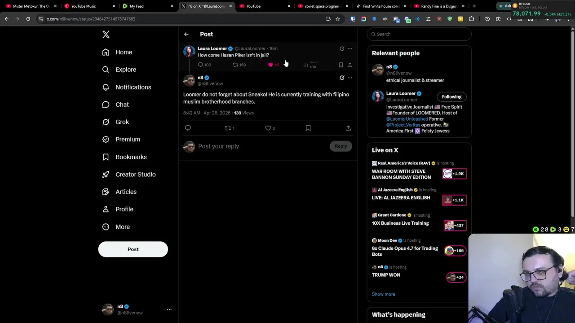Click the X logo in the sidebar
This screenshot has width=575, height=323.
(x=106, y=35)
